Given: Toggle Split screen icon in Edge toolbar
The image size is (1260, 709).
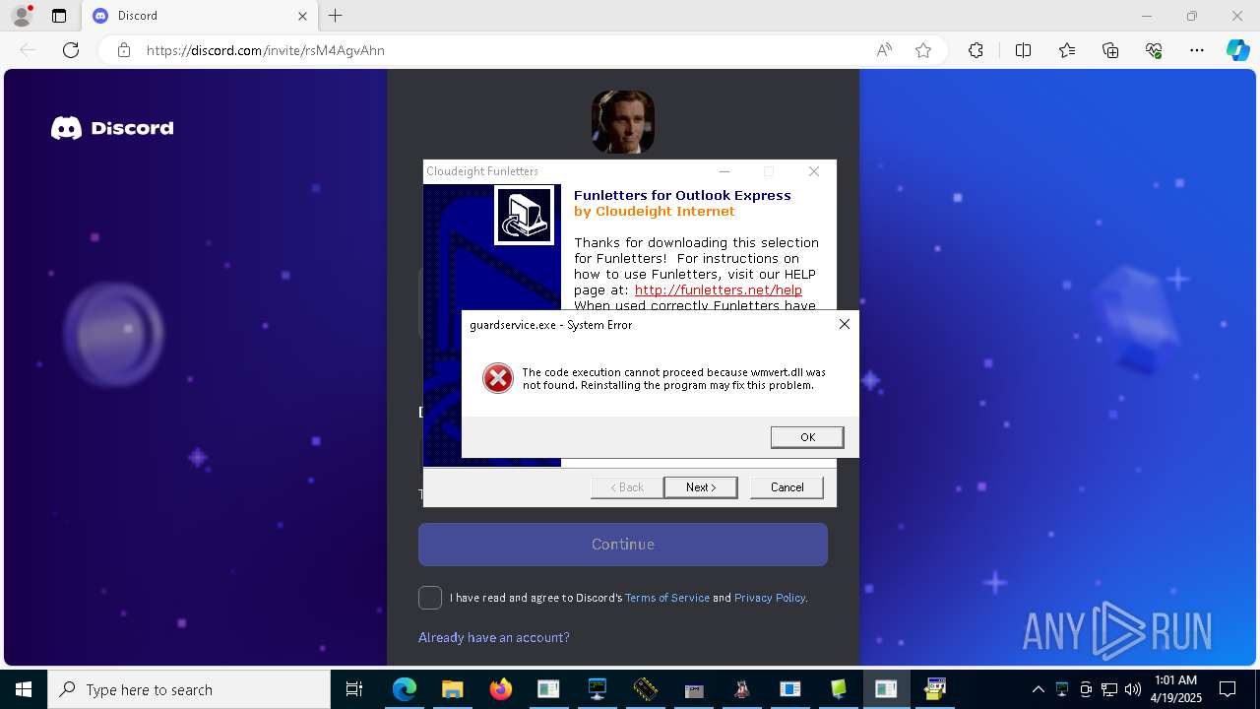Looking at the screenshot, I should tap(1023, 50).
